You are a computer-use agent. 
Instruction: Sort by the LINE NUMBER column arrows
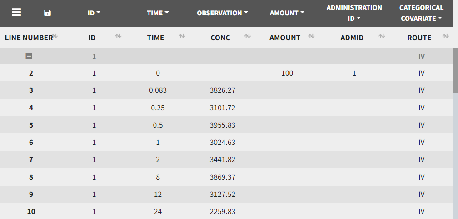pyautogui.click(x=55, y=36)
